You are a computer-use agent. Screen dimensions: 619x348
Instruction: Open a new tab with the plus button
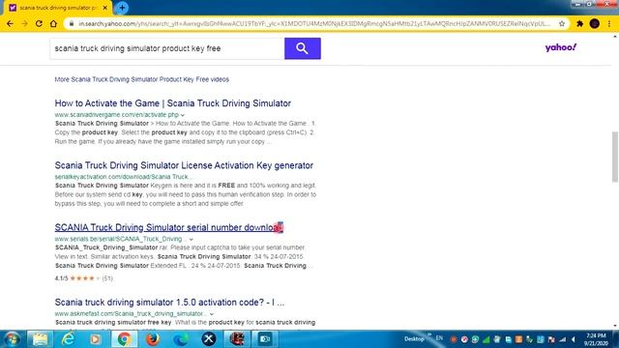(x=122, y=8)
